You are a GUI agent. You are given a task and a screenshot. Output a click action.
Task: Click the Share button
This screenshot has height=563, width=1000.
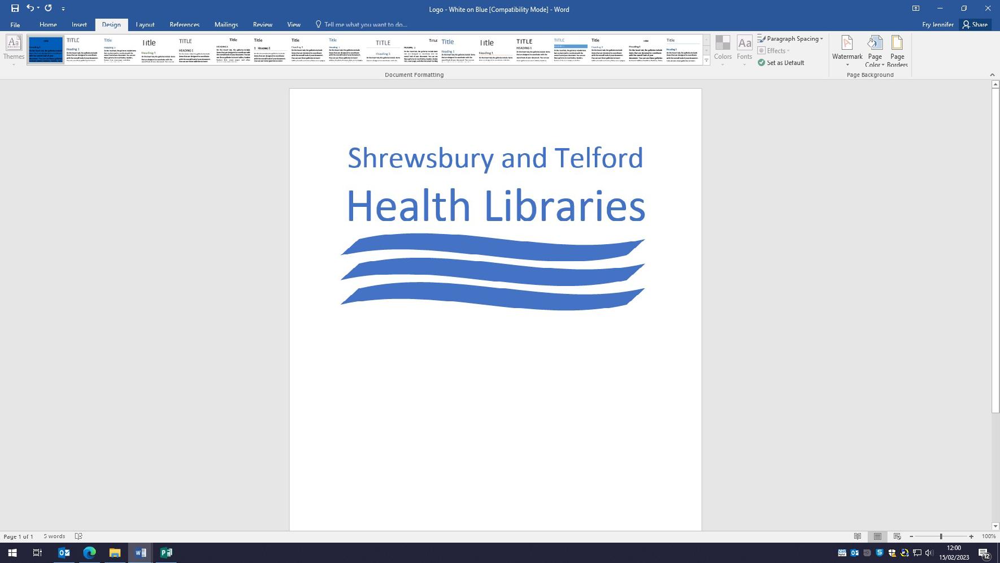click(x=976, y=24)
